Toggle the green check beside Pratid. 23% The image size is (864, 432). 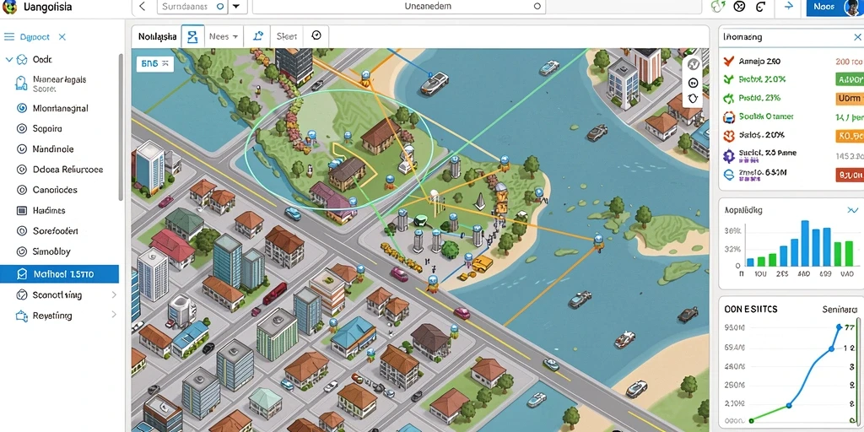(728, 98)
